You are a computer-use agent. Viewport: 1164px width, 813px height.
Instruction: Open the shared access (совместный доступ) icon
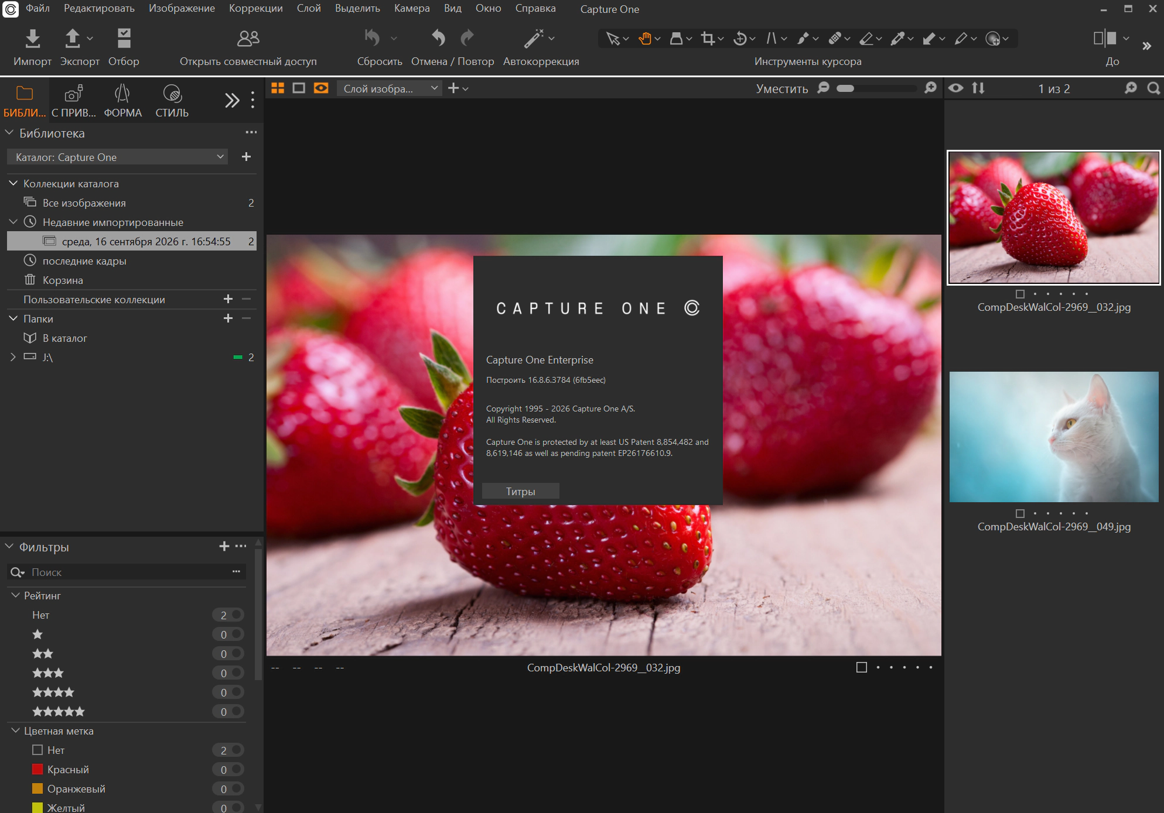pos(248,39)
